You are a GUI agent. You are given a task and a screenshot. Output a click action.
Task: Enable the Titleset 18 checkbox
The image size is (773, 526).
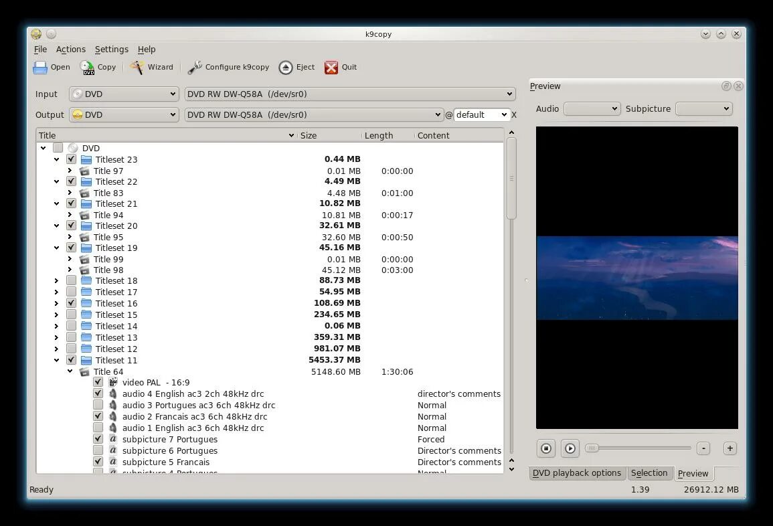tap(72, 280)
